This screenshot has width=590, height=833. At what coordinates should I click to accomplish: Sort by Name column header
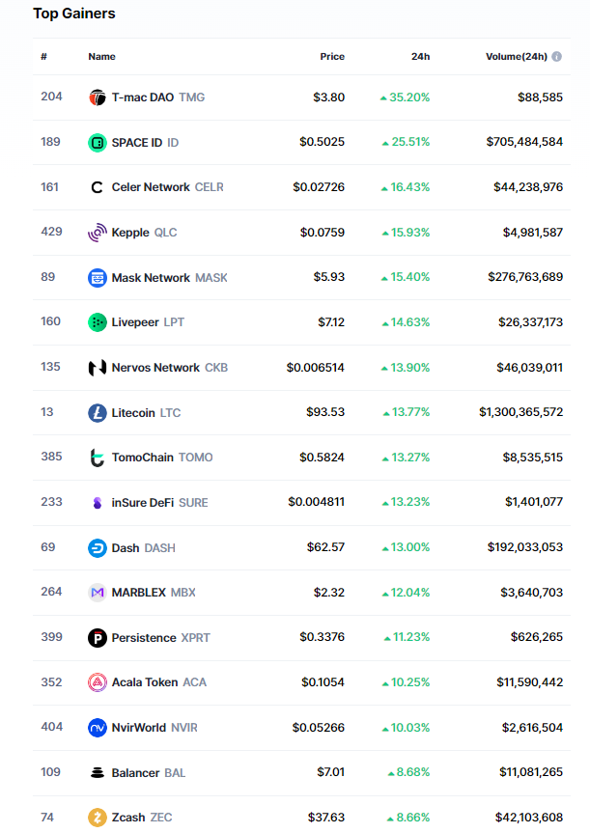pos(101,57)
